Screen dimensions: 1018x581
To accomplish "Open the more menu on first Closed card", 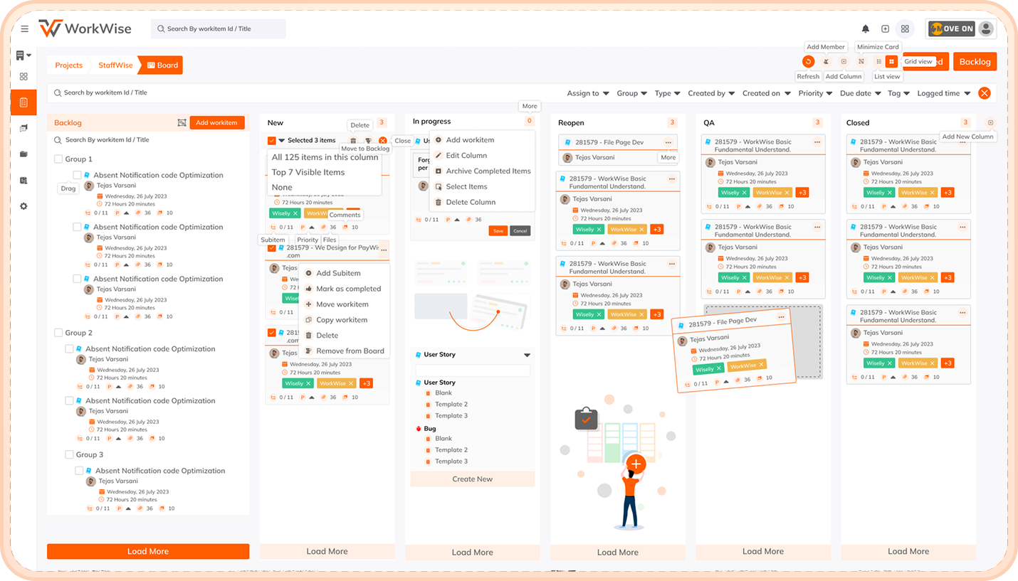I will [x=962, y=142].
